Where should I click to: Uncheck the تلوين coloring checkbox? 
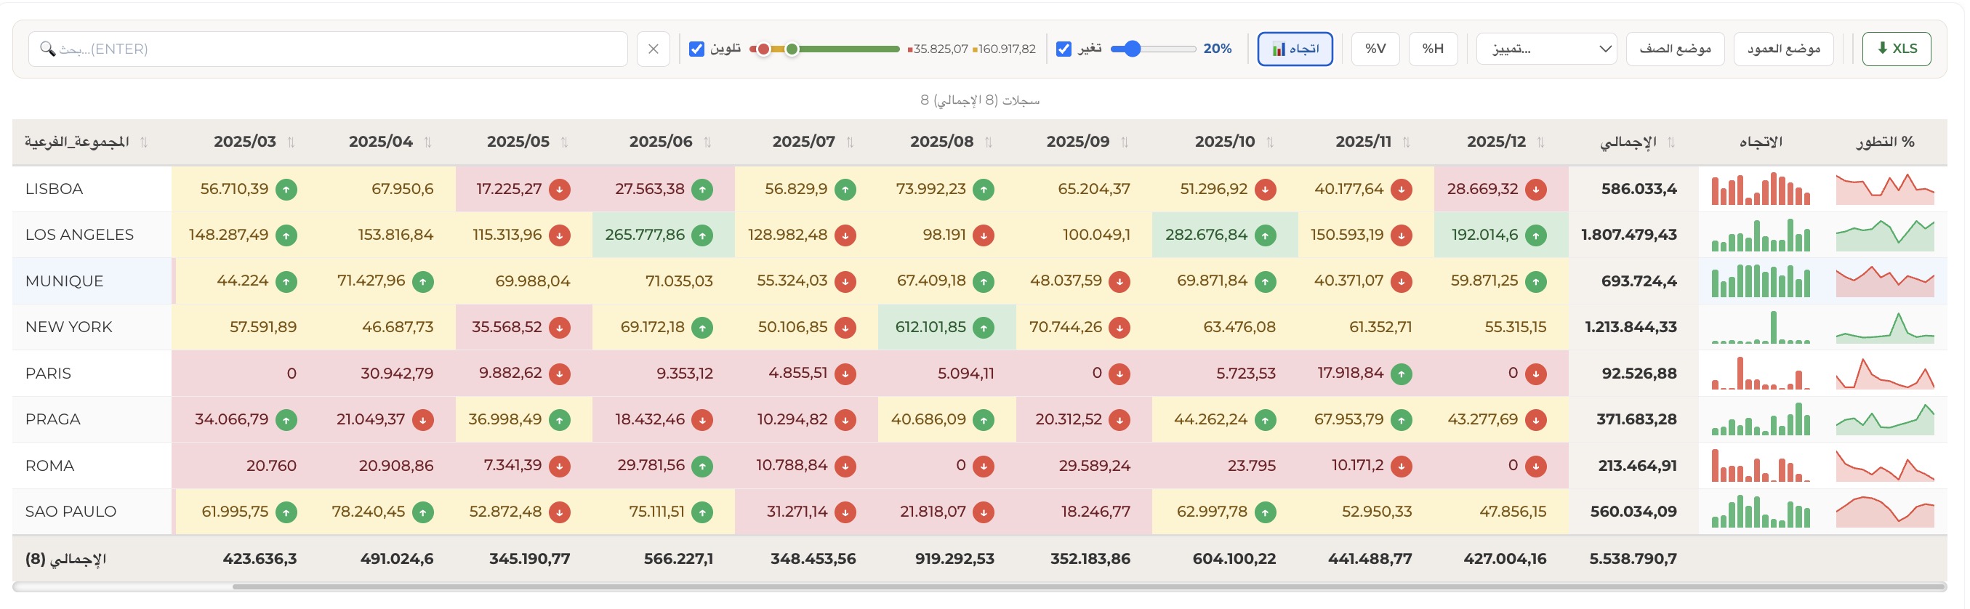click(x=696, y=49)
